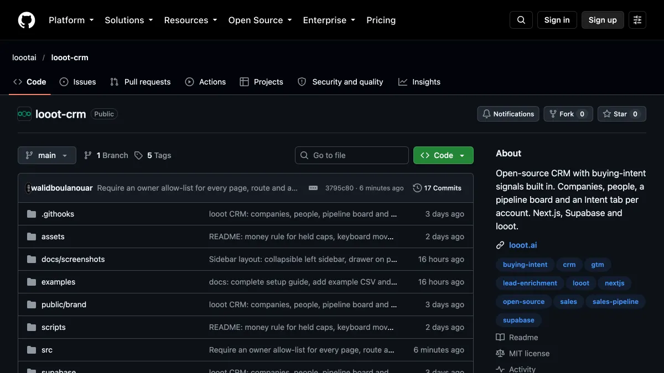Image resolution: width=664 pixels, height=373 pixels.
Task: Select the buying-intent topic tag
Action: click(525, 265)
